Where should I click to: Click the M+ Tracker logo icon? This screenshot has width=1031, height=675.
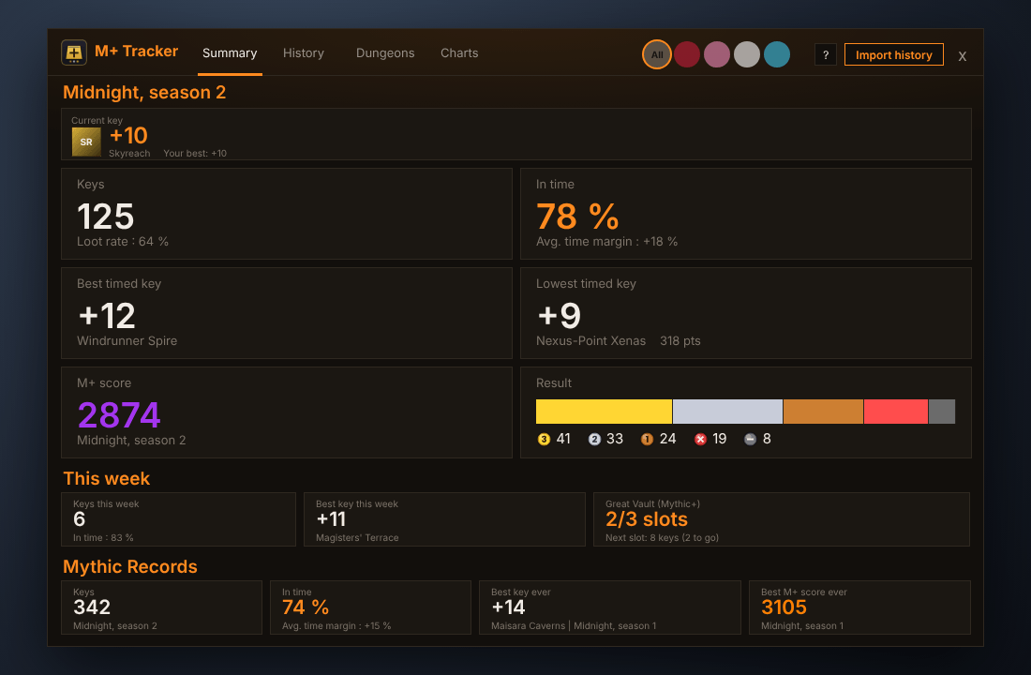[x=74, y=52]
